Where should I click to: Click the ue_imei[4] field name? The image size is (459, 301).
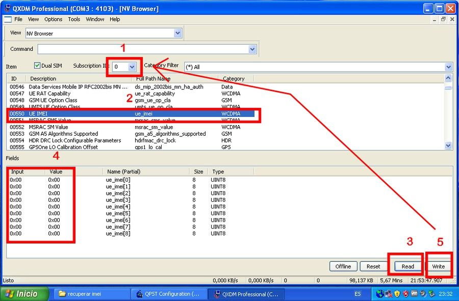pos(118,207)
